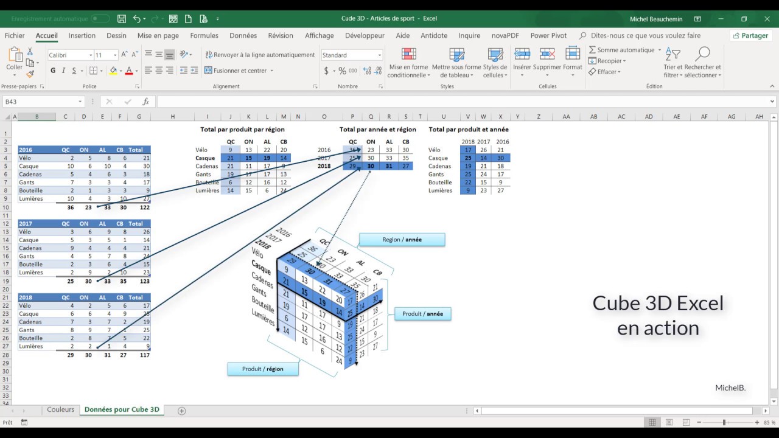The width and height of the screenshot is (779, 438).
Task: Open the Somme automatique dropdown arrow
Action: [x=659, y=50]
